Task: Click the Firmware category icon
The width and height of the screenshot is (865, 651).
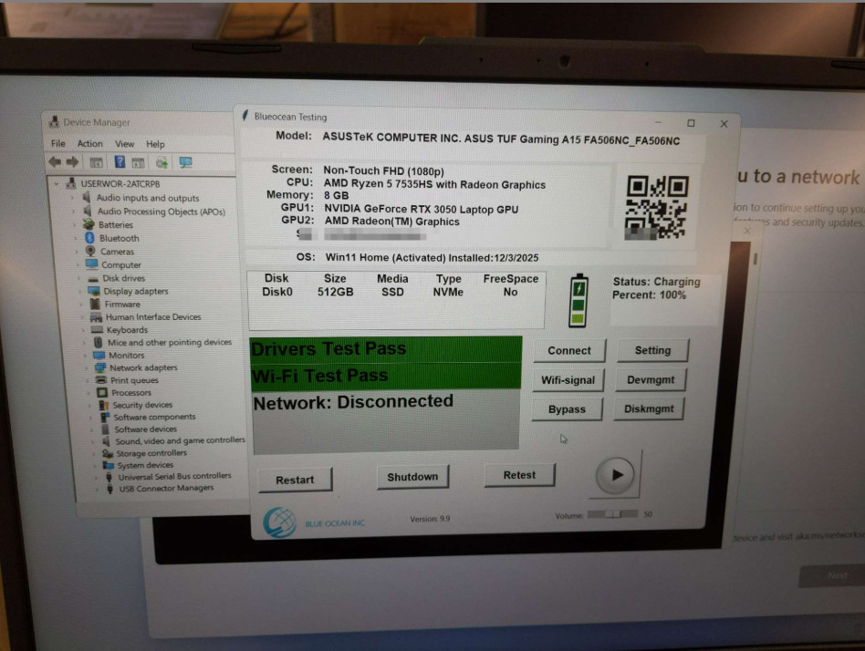Action: tap(95, 304)
